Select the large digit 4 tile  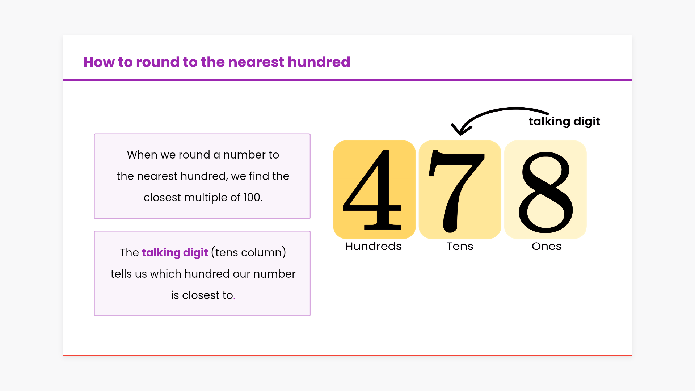pyautogui.click(x=374, y=189)
